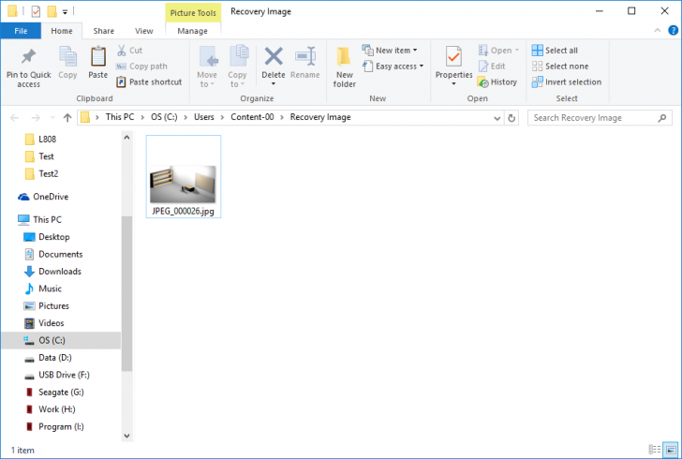Switch to Large icons view
Image resolution: width=682 pixels, height=459 pixels.
point(671,449)
